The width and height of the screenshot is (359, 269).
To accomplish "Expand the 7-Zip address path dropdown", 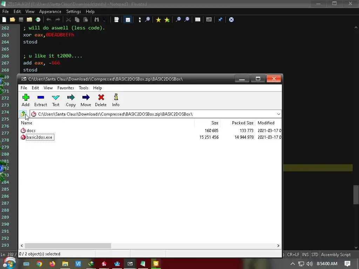I will (x=278, y=114).
